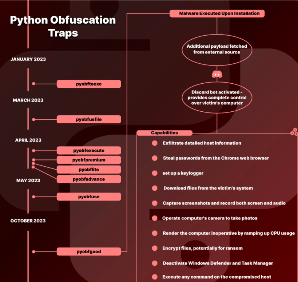Screen dimensions: 298x282
Task: Click 'Execute any command on the compromised host'
Action: 216,277
